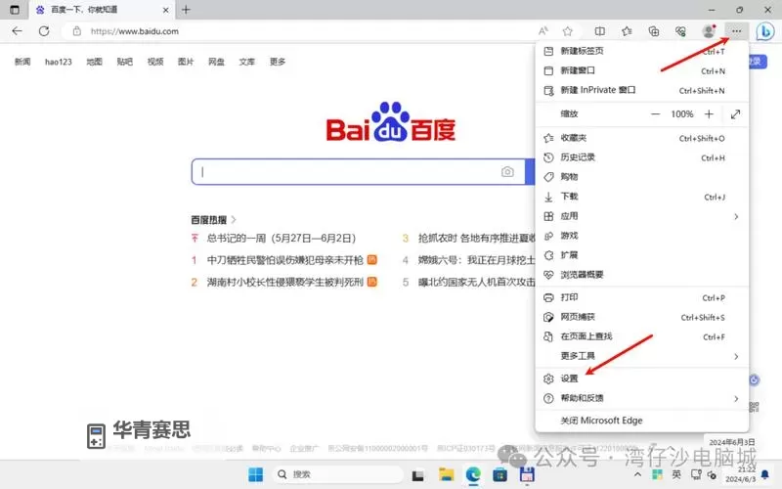
Task: Zoom in with the plus button
Action: click(709, 114)
